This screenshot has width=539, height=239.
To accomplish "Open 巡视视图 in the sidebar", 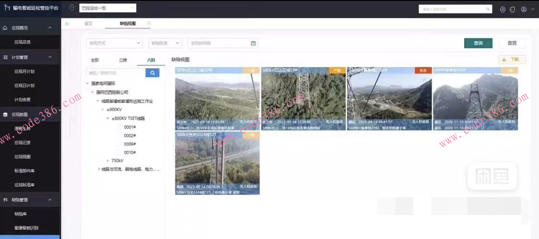I will tap(23, 157).
